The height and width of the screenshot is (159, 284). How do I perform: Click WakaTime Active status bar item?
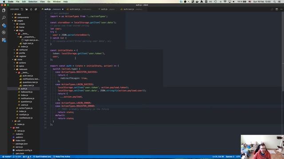(62, 157)
